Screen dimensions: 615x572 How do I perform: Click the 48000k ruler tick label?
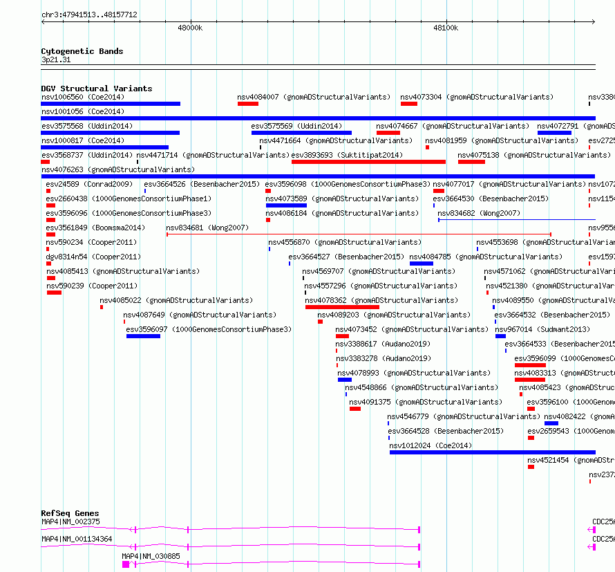190,28
